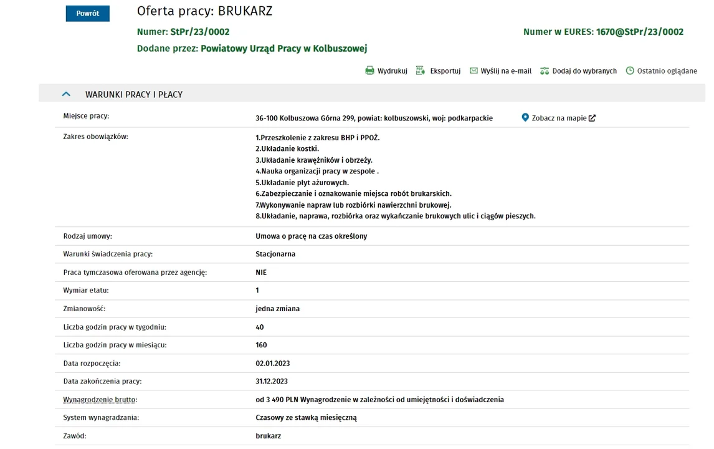The width and height of the screenshot is (714, 449).
Task: Click the Powrót button
Action: [x=87, y=13]
